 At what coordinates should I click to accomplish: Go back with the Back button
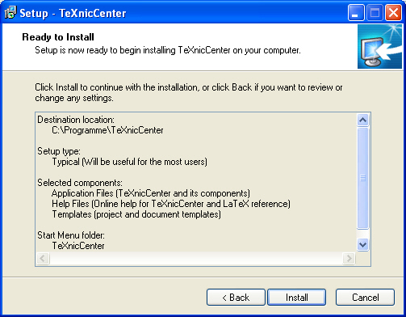[236, 298]
